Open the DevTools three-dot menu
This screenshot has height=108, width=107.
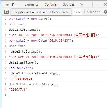tap(98, 4)
